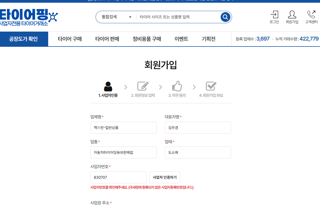Click the 사업자번호 input containing 830707
The height and width of the screenshot is (206, 320).
[118, 177]
